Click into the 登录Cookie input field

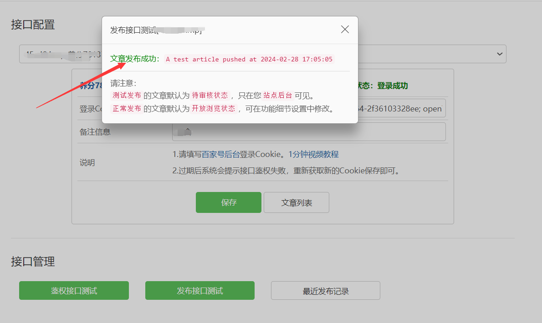[401, 109]
